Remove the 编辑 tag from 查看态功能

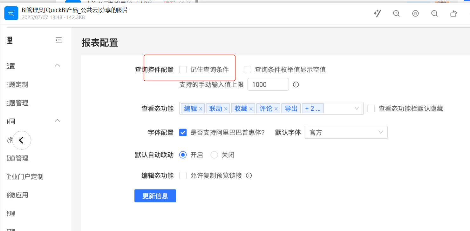click(x=201, y=109)
